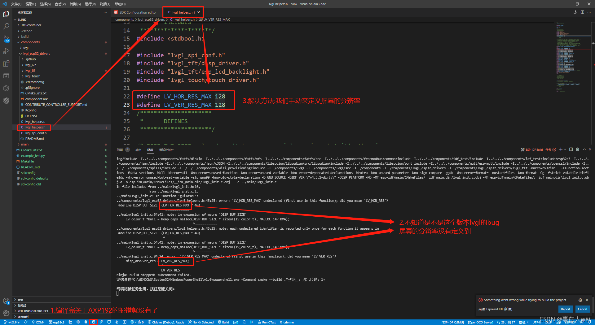Click No Kit Selected in status bar
595x325 pixels.
coord(201,322)
